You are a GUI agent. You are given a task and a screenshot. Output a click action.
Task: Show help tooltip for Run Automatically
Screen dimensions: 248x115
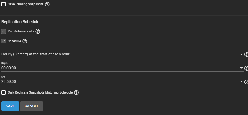coord(38,31)
